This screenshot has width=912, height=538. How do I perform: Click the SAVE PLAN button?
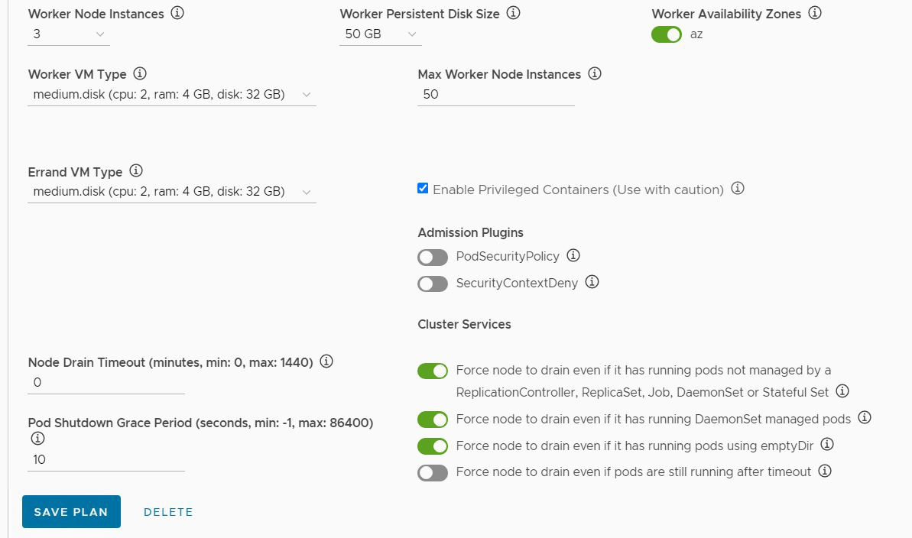[71, 512]
